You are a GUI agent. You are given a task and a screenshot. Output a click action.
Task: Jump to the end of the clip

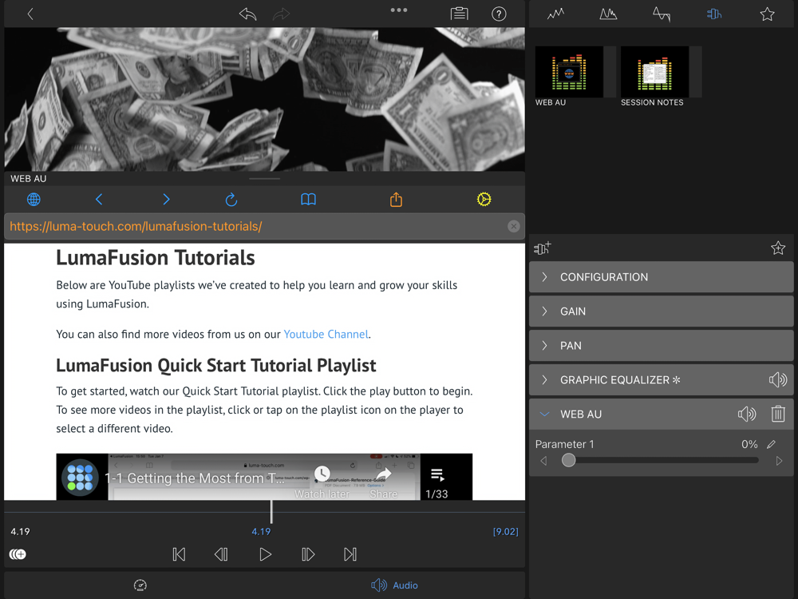pyautogui.click(x=350, y=554)
